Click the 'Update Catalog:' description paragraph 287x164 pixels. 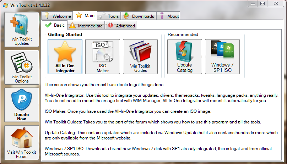coord(161,135)
